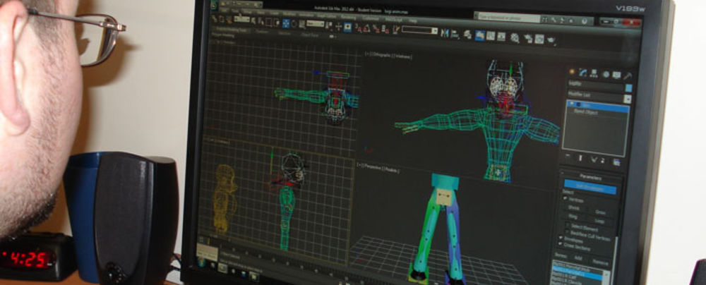
Task: Switch to the Utilities hammer panel tab
Action: pyautogui.click(x=628, y=75)
